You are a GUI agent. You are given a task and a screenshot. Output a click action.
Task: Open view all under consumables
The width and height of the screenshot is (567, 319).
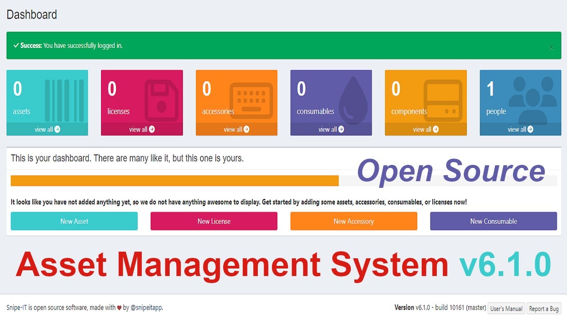pyautogui.click(x=331, y=129)
